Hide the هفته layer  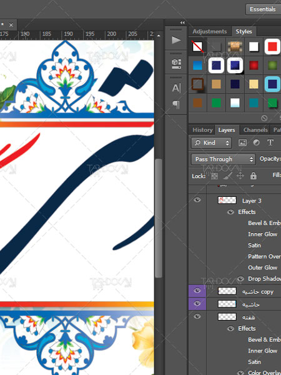point(197,316)
